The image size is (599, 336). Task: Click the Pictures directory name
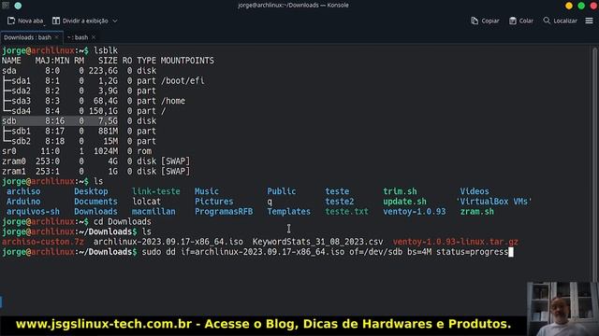214,202
